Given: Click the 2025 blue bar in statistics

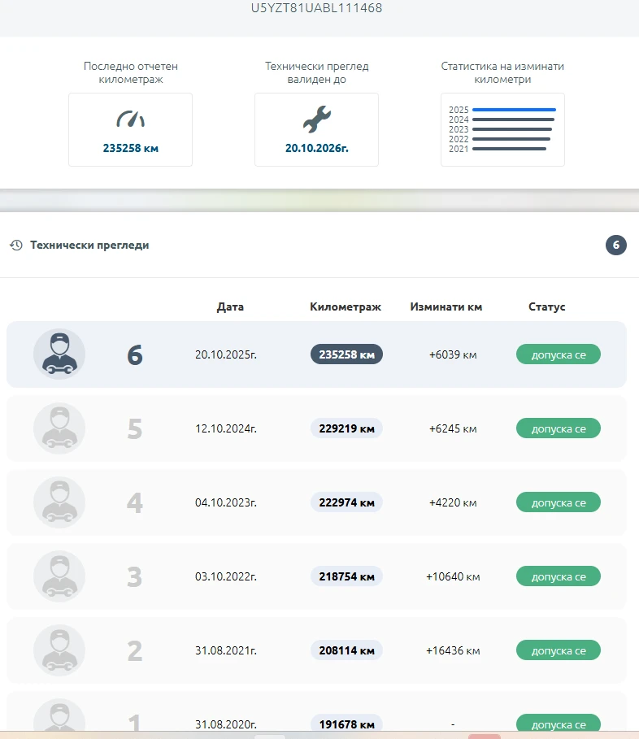Looking at the screenshot, I should click(x=514, y=110).
